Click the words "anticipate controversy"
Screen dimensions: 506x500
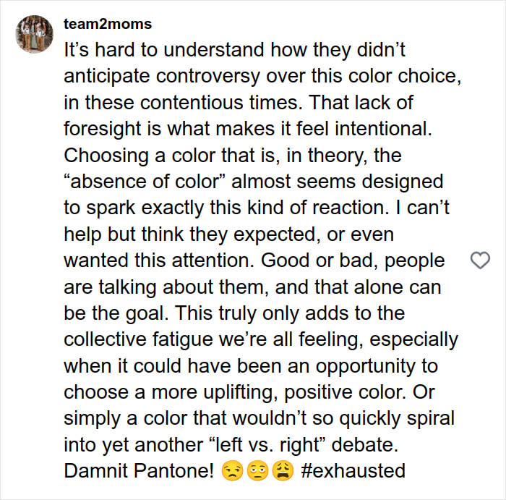coord(149,77)
